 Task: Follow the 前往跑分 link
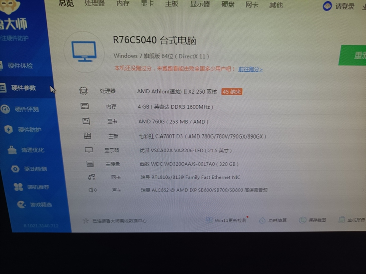250,69
